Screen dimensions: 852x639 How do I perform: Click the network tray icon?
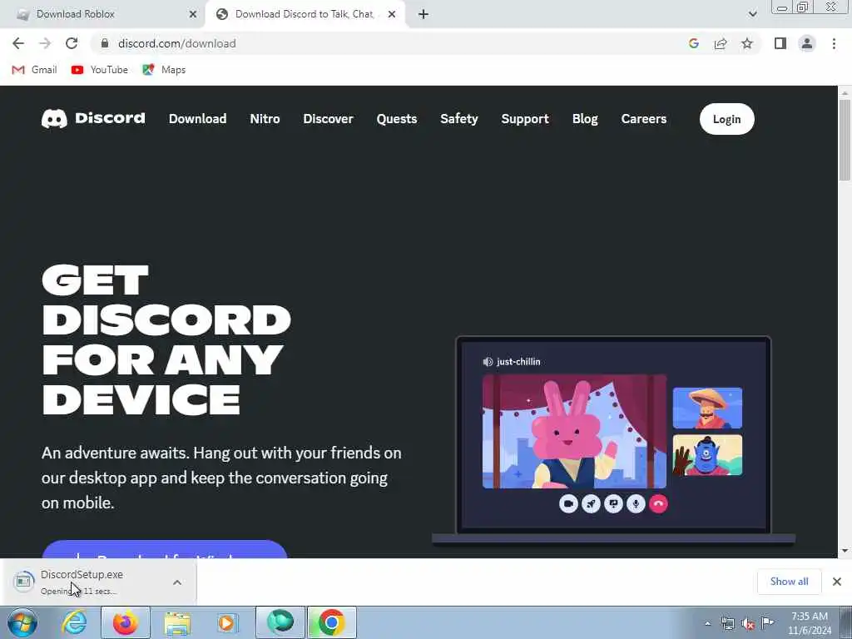coord(727,623)
